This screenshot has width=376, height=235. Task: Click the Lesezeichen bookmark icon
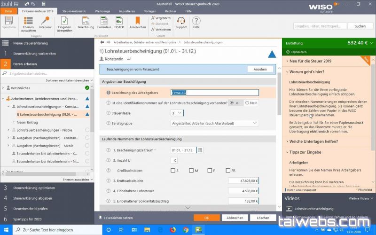[x=137, y=21]
